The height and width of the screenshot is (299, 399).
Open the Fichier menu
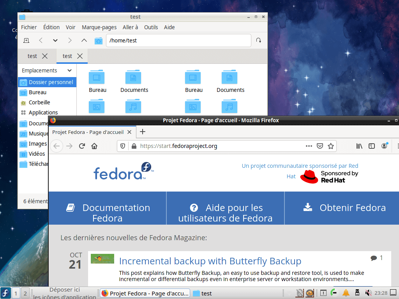tap(29, 27)
